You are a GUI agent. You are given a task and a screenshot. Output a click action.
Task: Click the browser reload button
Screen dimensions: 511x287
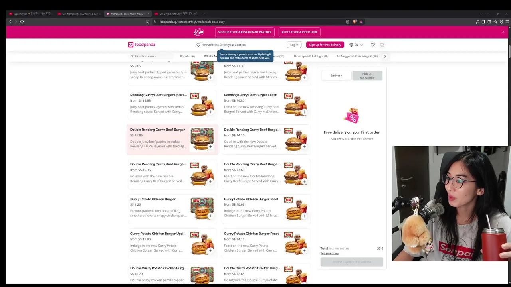(22, 22)
